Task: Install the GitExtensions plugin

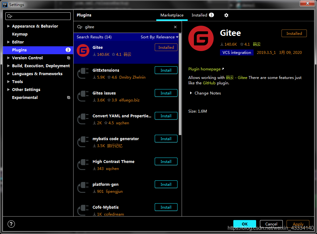Action: (166, 70)
